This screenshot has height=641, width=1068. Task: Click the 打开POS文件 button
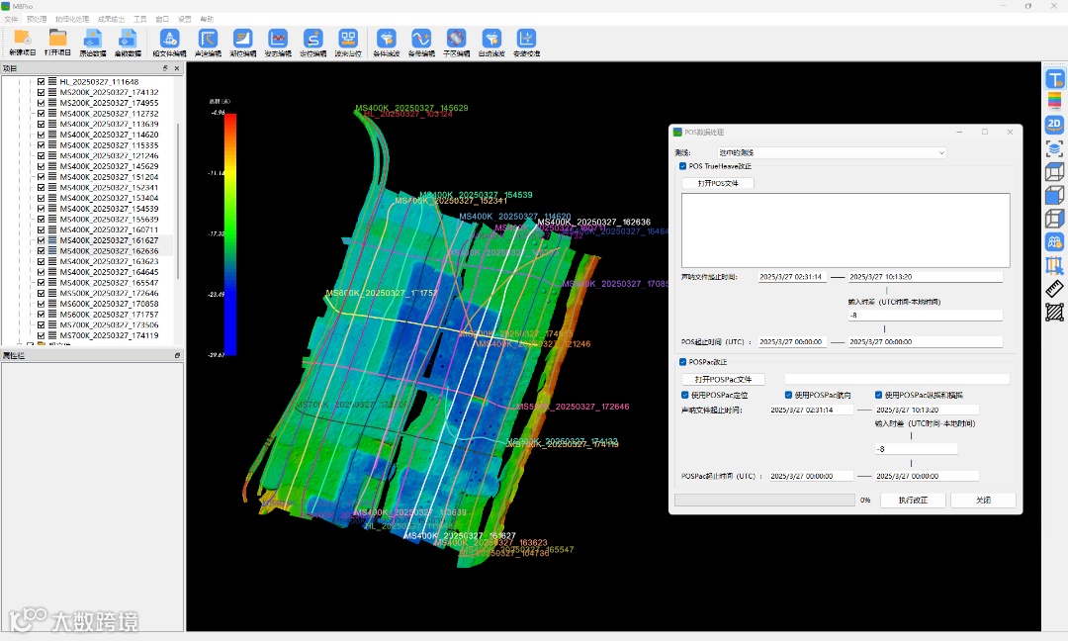click(718, 183)
